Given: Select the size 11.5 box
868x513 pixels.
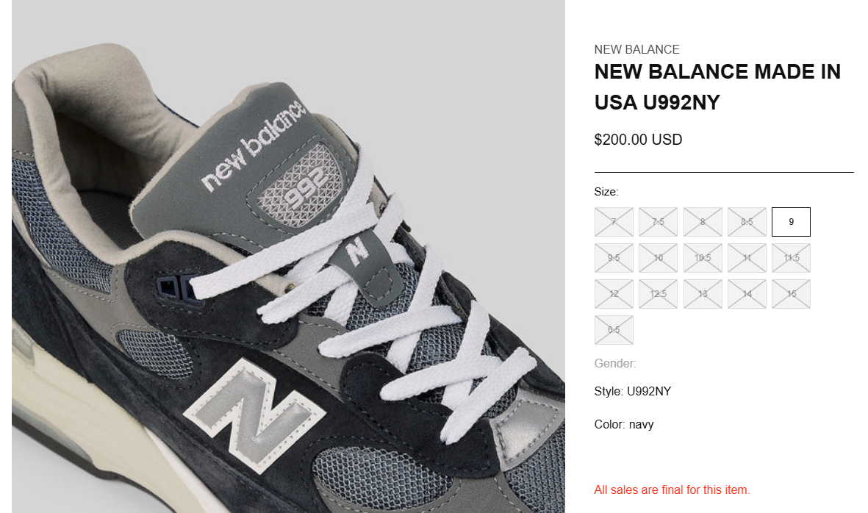Looking at the screenshot, I should coord(791,258).
